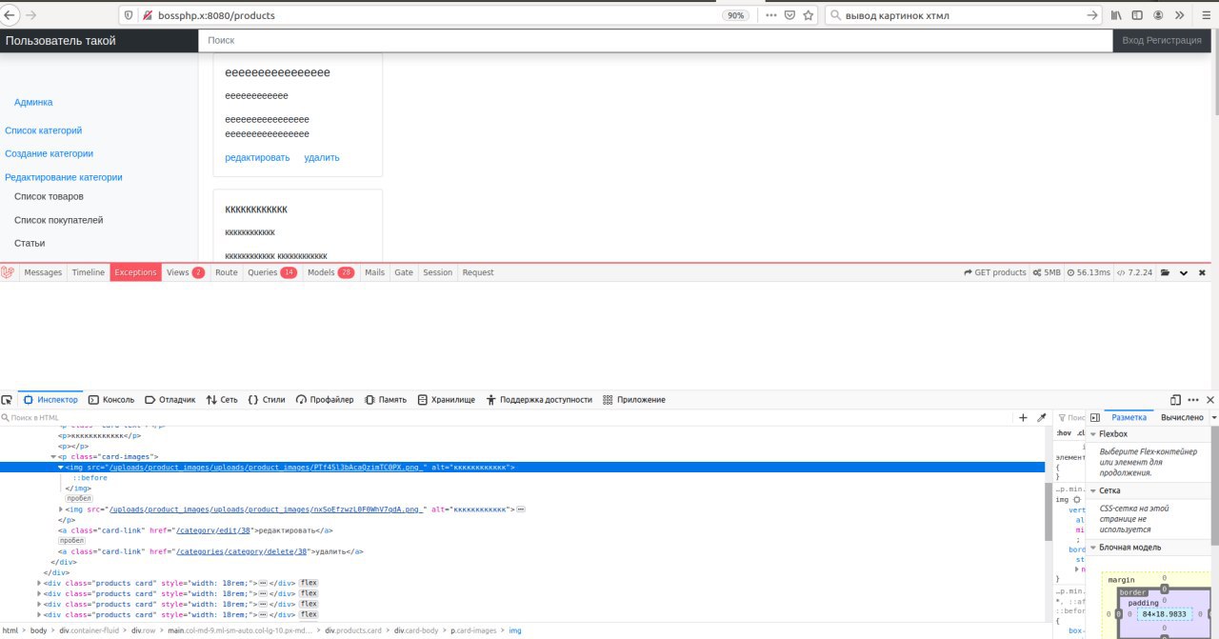Open the Session debugbar tab
The image size is (1219, 639).
tap(437, 272)
